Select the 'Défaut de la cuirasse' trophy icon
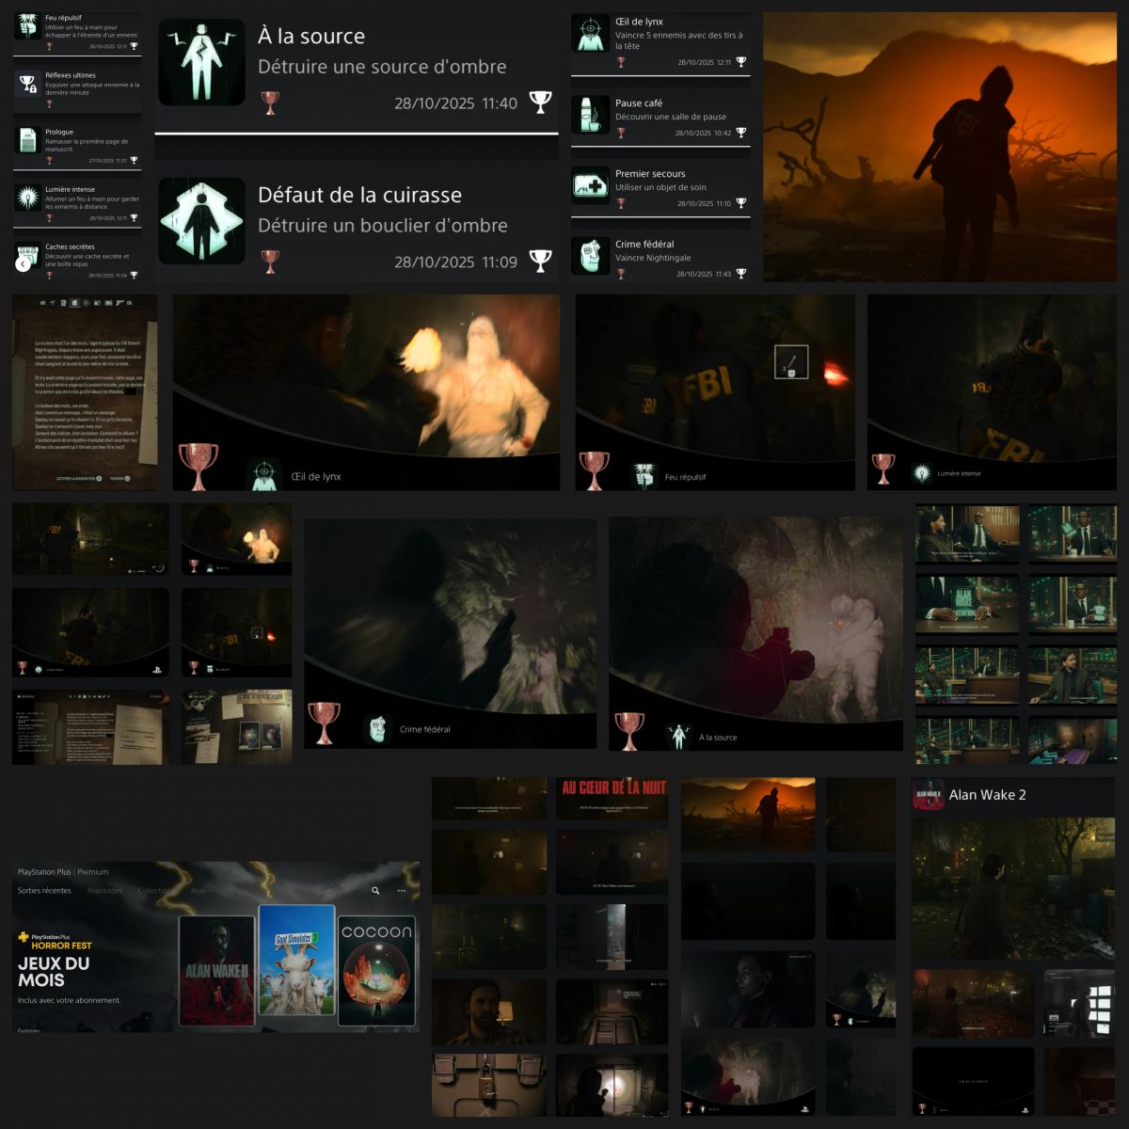This screenshot has height=1129, width=1129. [x=201, y=221]
